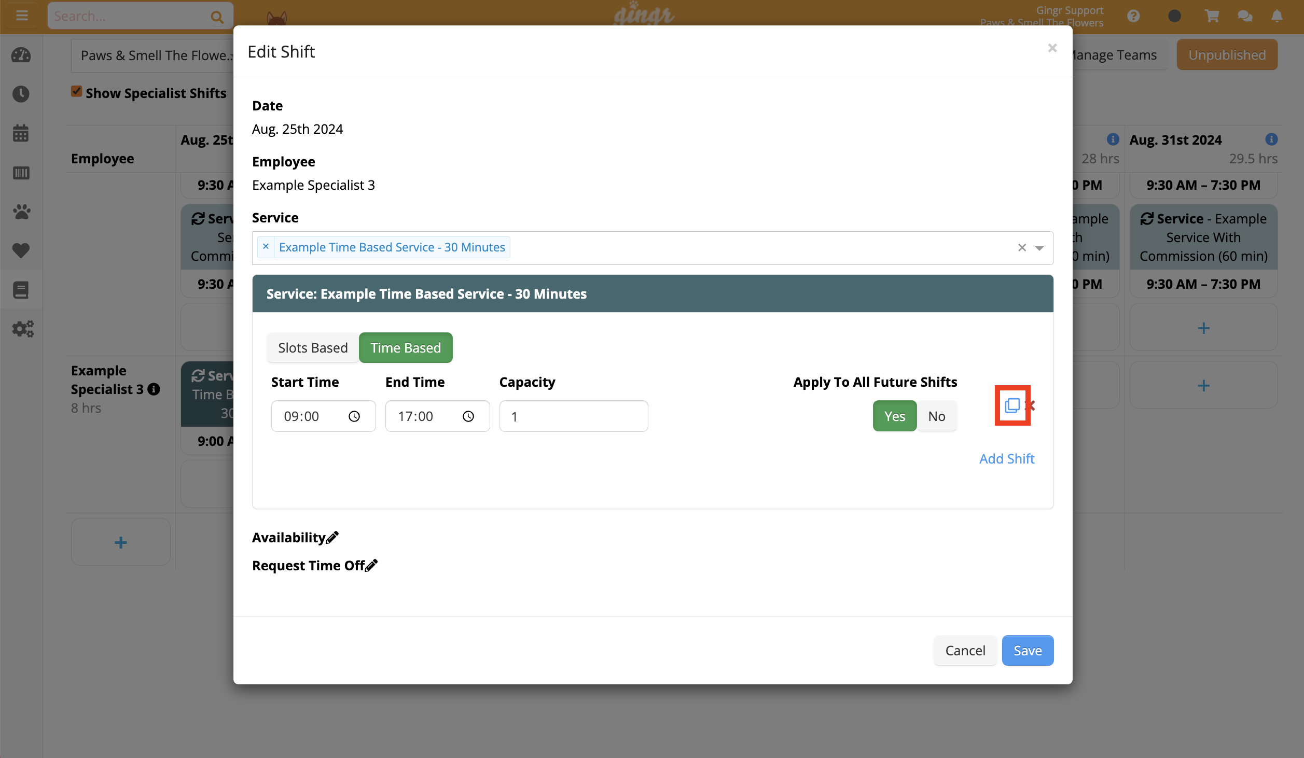Click the dark circle status icon in header
This screenshot has height=758, width=1304.
coord(1174,16)
